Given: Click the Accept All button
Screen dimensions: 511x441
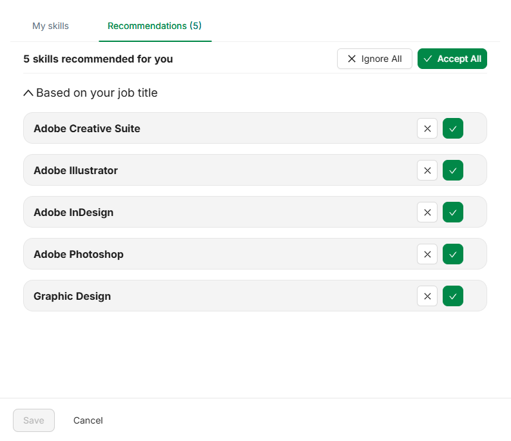Looking at the screenshot, I should (x=452, y=59).
